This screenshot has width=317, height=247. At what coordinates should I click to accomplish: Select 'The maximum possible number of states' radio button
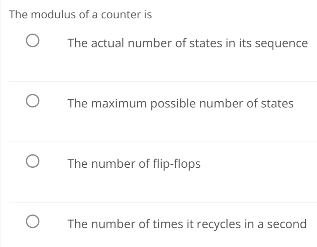[32, 100]
